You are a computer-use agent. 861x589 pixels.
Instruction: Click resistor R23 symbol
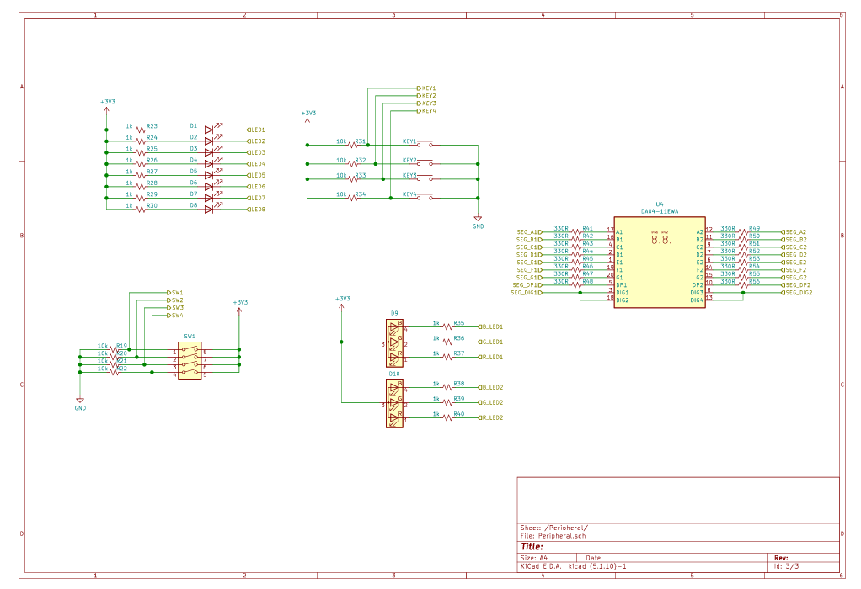[139, 130]
